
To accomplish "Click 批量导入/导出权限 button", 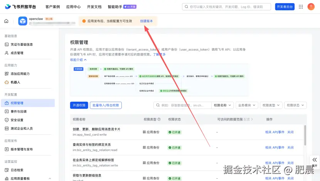I will 106,105.
